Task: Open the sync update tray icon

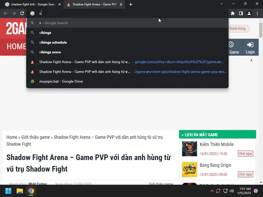Action: click(x=218, y=191)
